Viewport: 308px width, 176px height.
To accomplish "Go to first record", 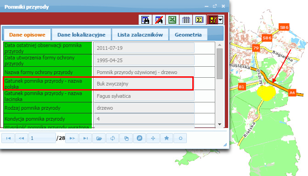I will [8, 138].
